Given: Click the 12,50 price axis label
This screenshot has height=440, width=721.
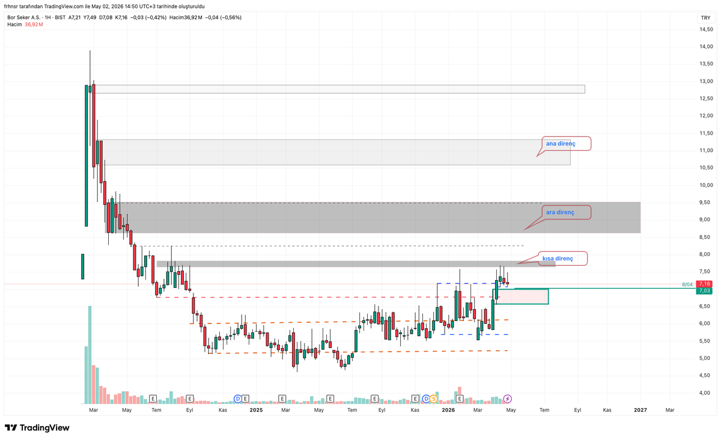Looking at the screenshot, I should point(705,99).
